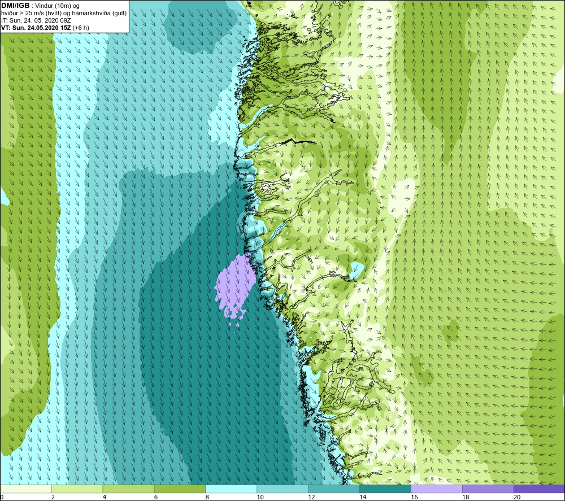
Task: Click the light purple 16–18 legend swatch
Action: (x=437, y=489)
